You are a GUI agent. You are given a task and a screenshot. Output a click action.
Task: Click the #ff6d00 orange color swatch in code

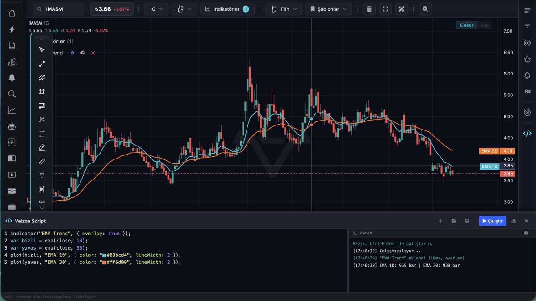(105, 262)
